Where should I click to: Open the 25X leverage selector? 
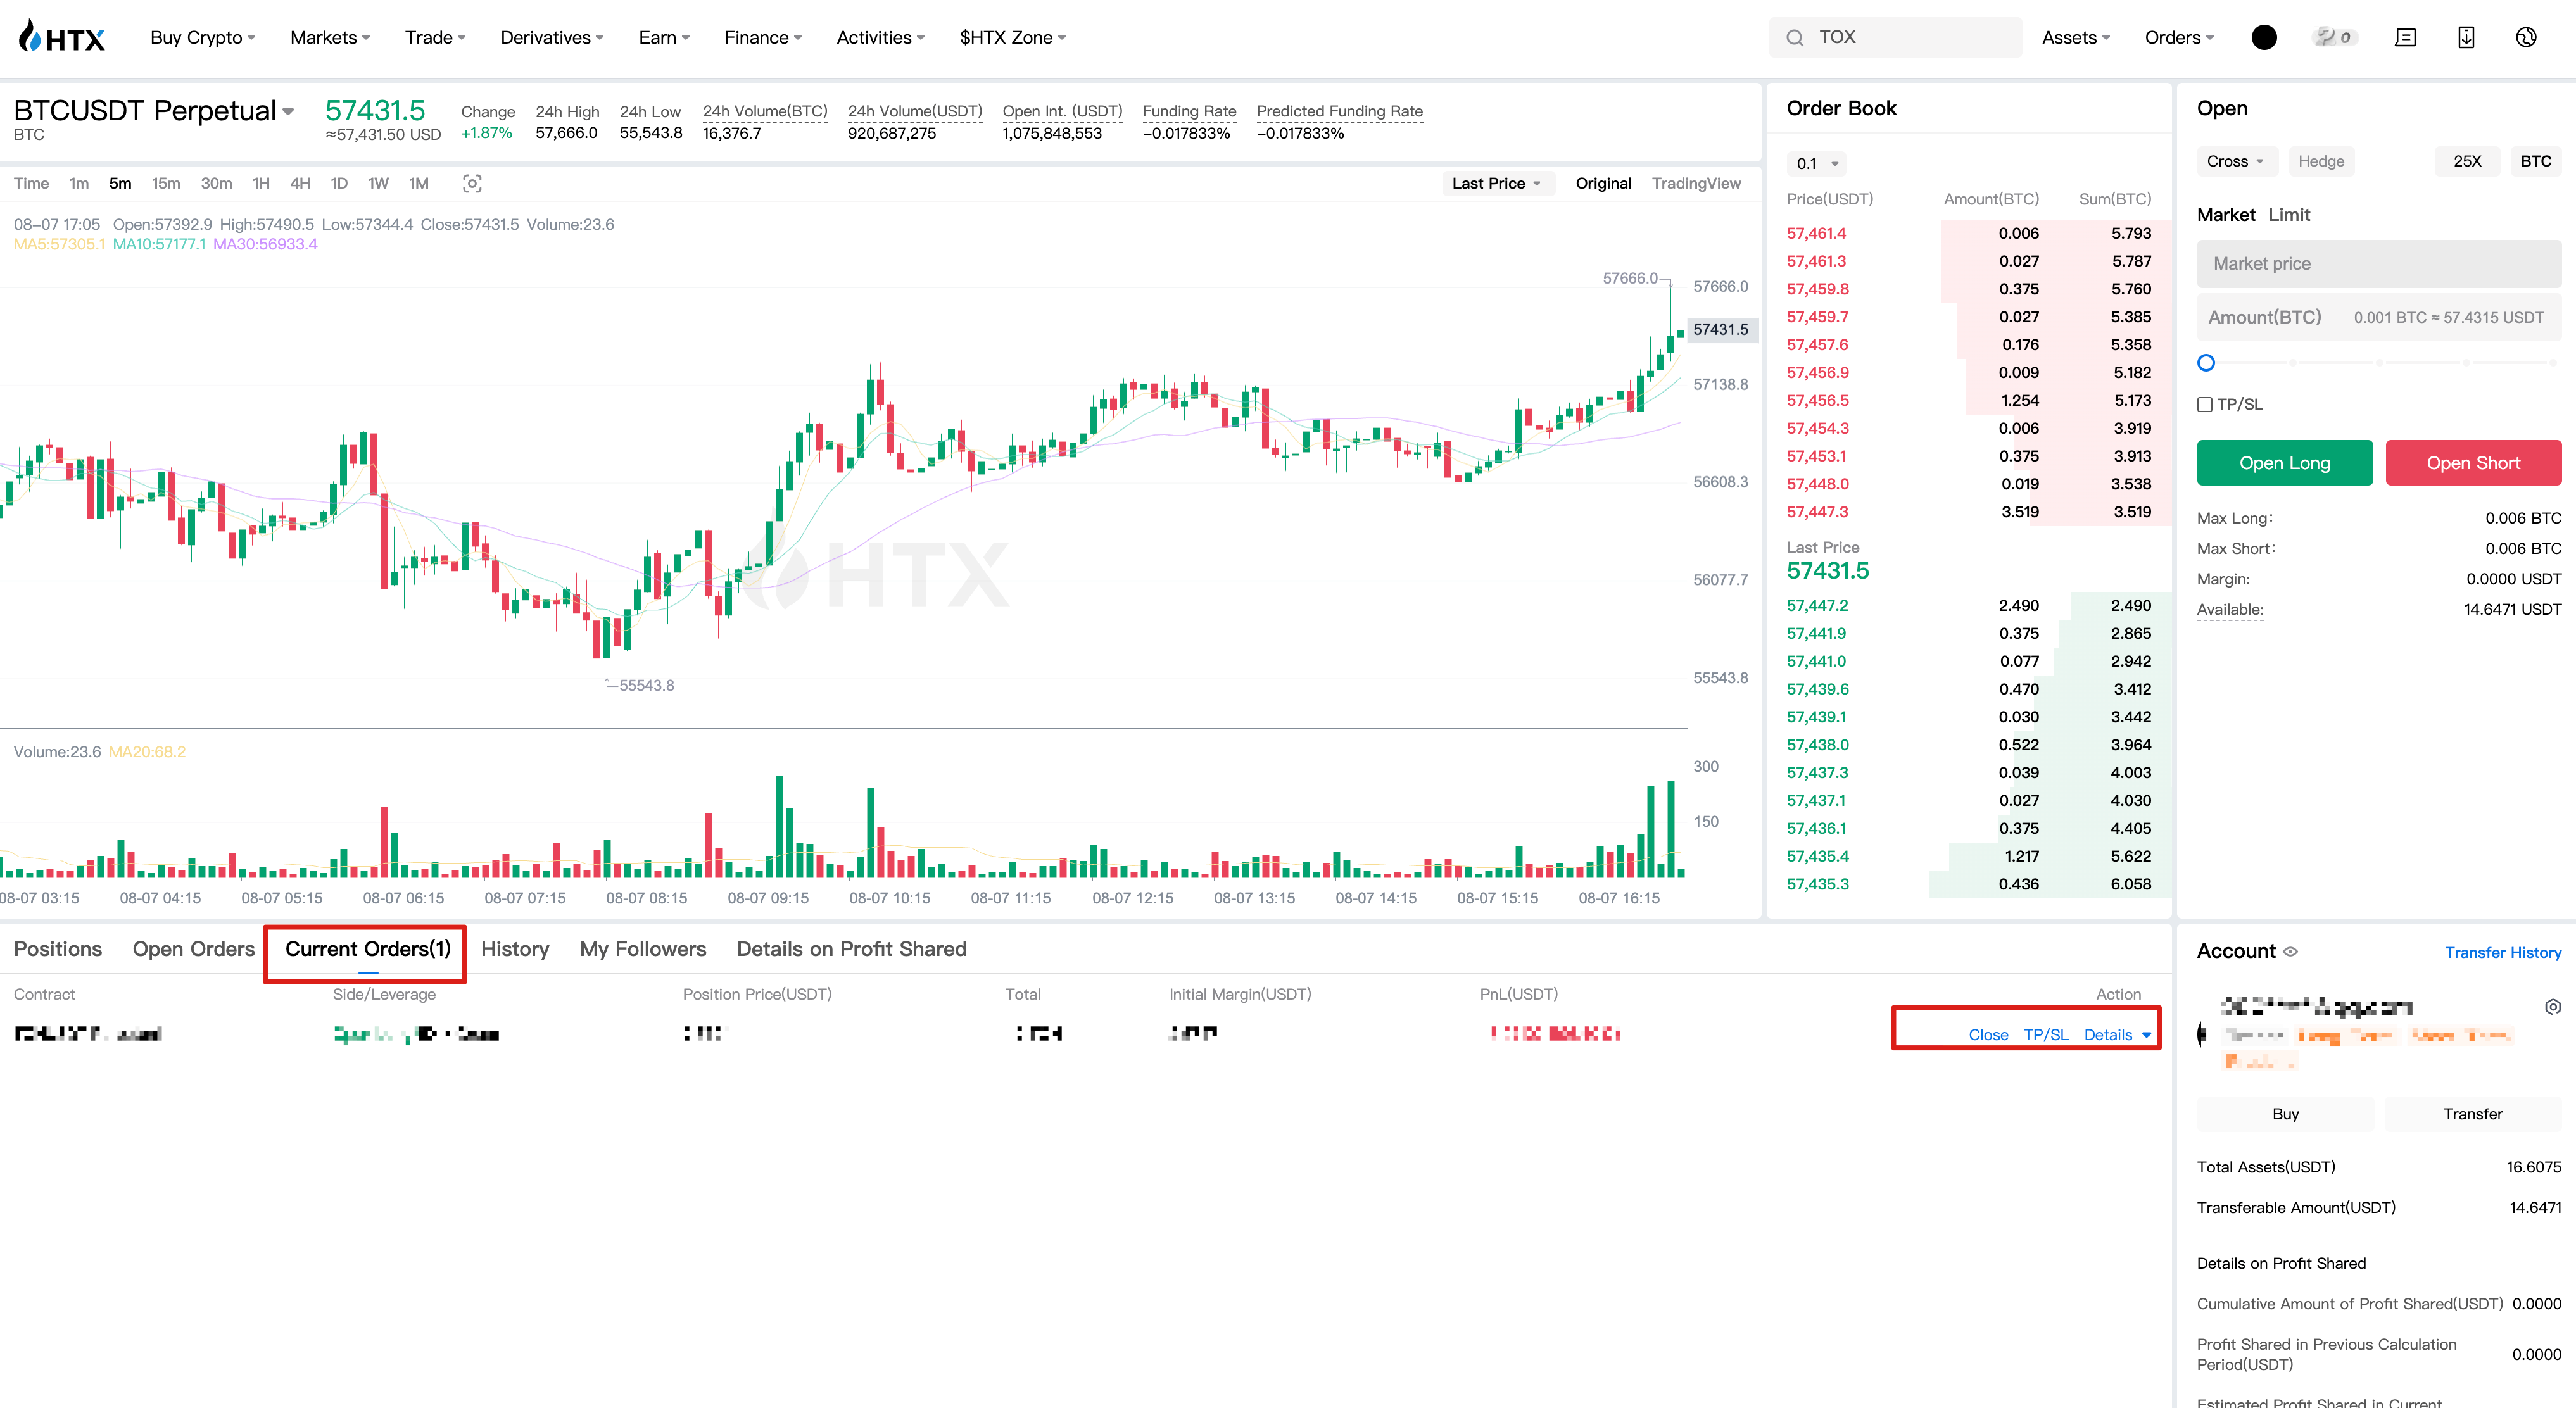pos(2467,161)
